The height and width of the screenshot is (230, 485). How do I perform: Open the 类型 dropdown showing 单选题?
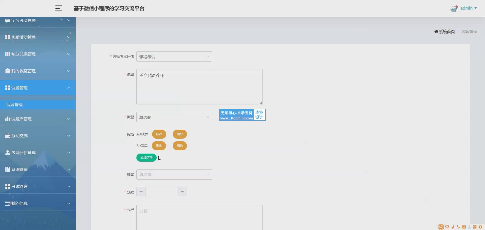174,117
